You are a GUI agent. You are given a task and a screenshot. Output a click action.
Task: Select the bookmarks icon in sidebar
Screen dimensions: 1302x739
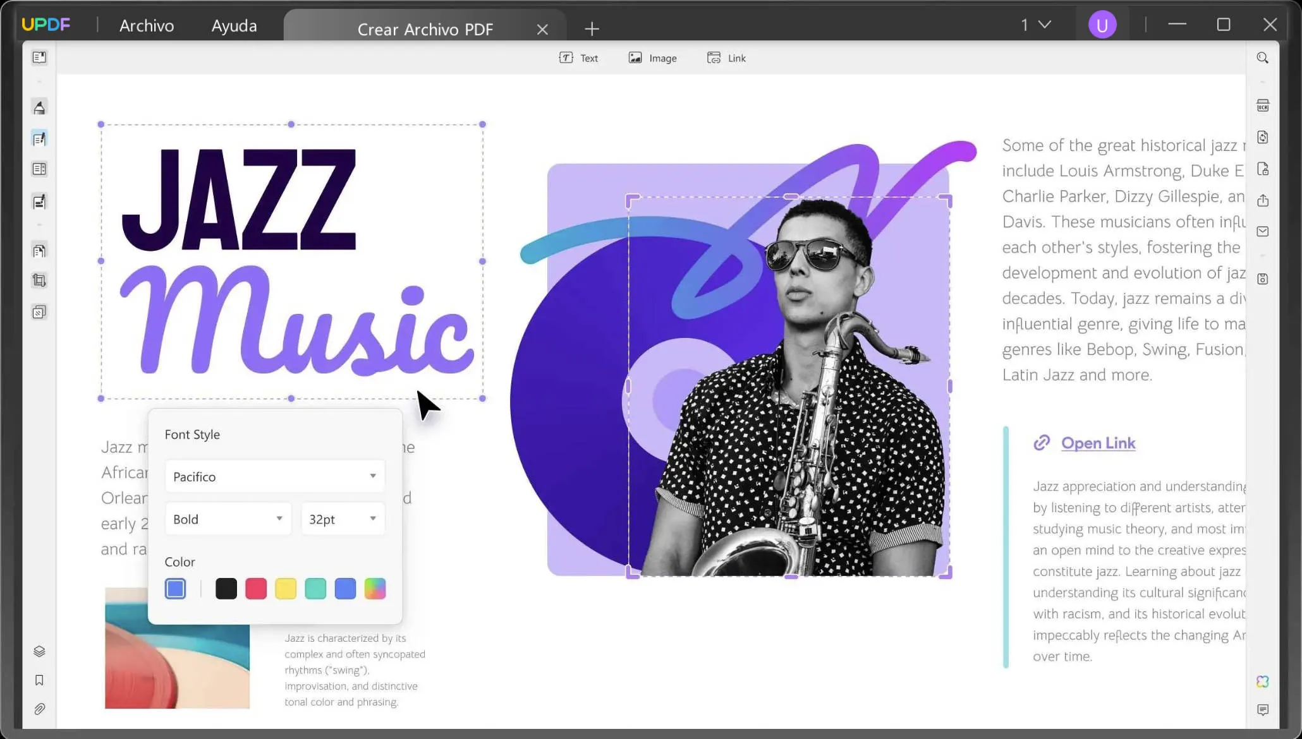coord(39,680)
